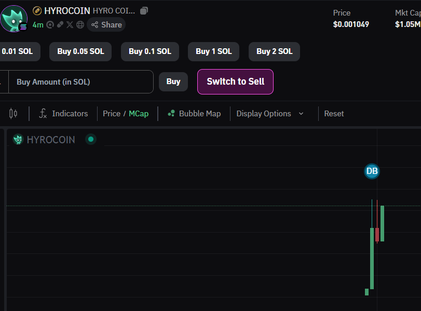Switch chart to MCap view
The height and width of the screenshot is (311, 421).
pos(139,114)
